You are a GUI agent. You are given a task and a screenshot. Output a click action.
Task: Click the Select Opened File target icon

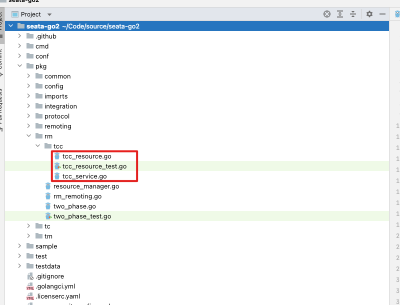327,14
